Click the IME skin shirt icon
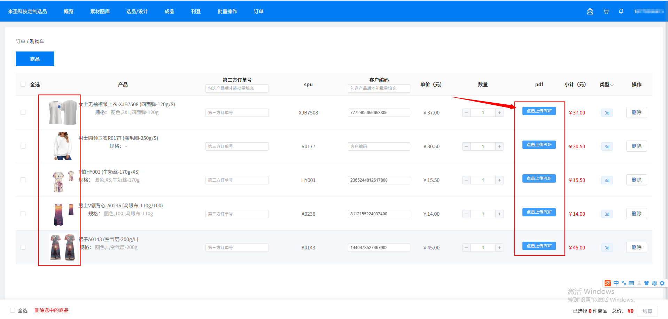 pyautogui.click(x=646, y=283)
